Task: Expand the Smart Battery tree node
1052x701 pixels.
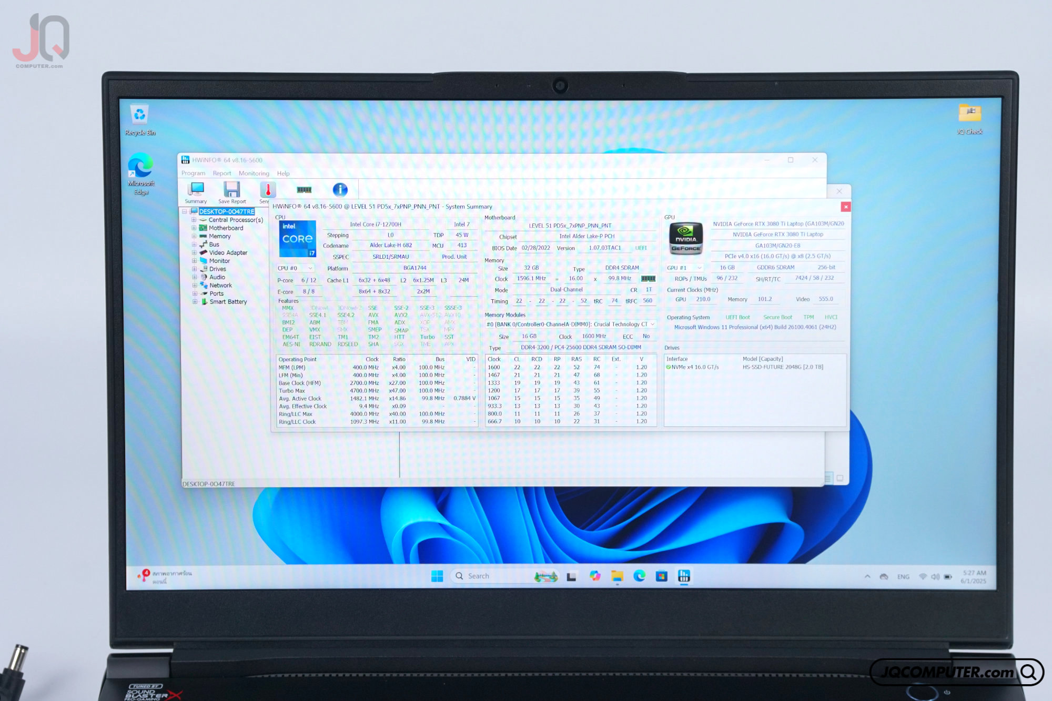Action: pos(195,302)
